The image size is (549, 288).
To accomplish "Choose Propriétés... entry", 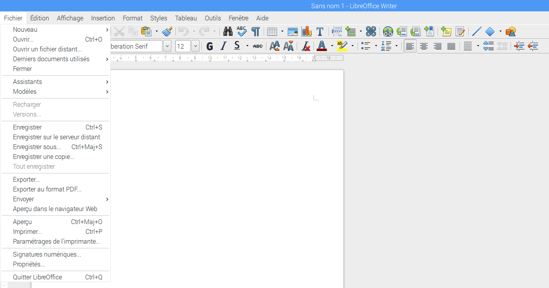I will click(x=55, y=264).
